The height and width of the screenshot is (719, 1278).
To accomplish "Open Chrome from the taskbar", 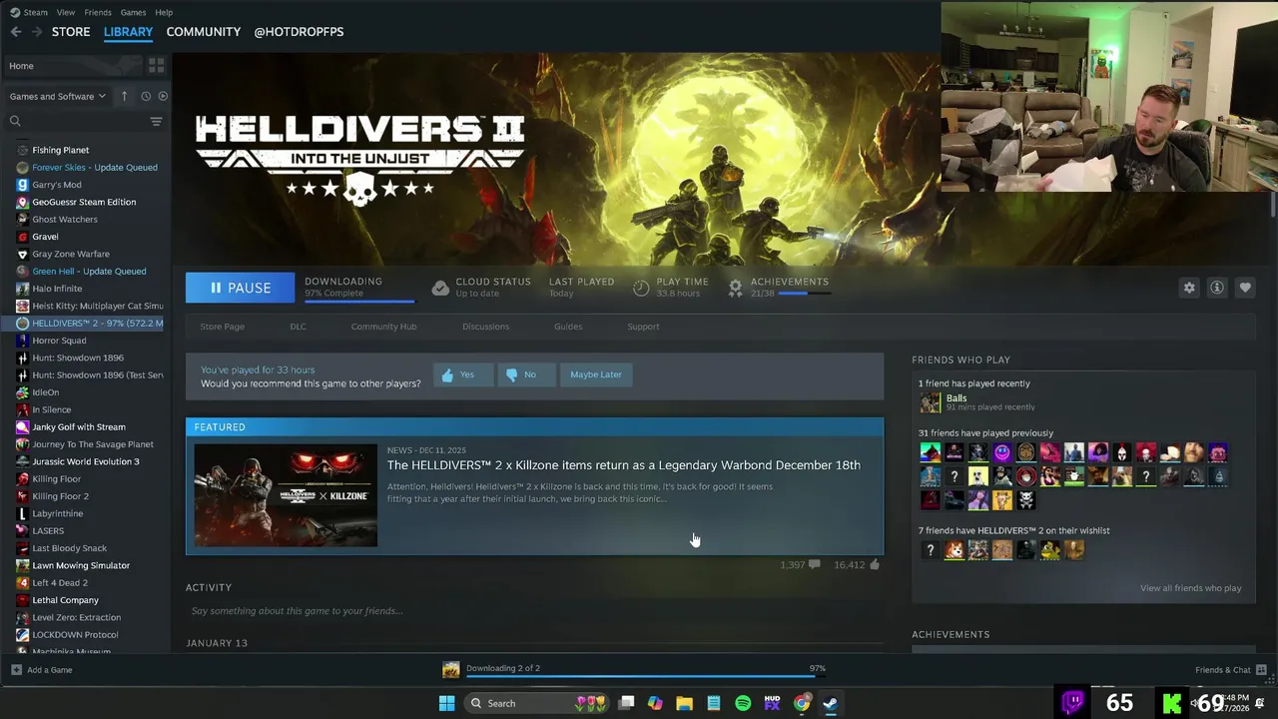I will click(802, 703).
